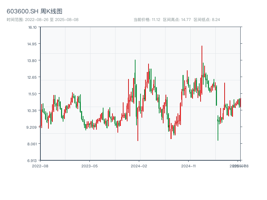The height and width of the screenshot is (200, 267).
Task: Click the tallest red candle near 14.77 peak
Action: pyautogui.click(x=202, y=70)
